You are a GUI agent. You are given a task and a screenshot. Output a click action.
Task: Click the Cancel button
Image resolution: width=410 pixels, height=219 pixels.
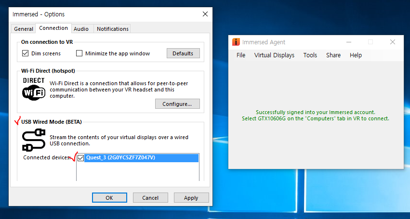150,197
